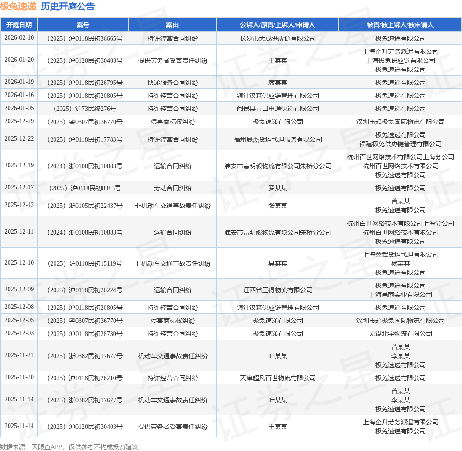Click plaintiff 天津超凡百世物流有限公司

click(277, 378)
